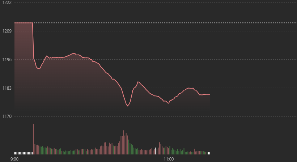Click the first dip after the opening drop
This screenshot has height=162, width=297.
[x=38, y=68]
